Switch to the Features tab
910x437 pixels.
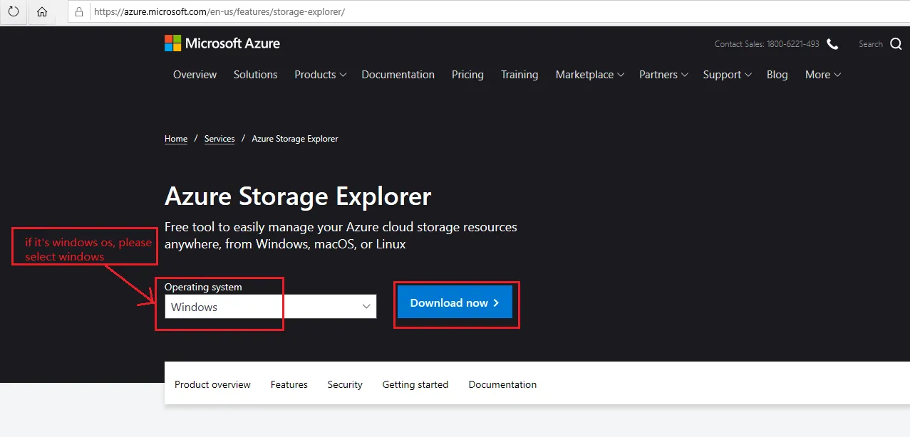[x=289, y=384]
